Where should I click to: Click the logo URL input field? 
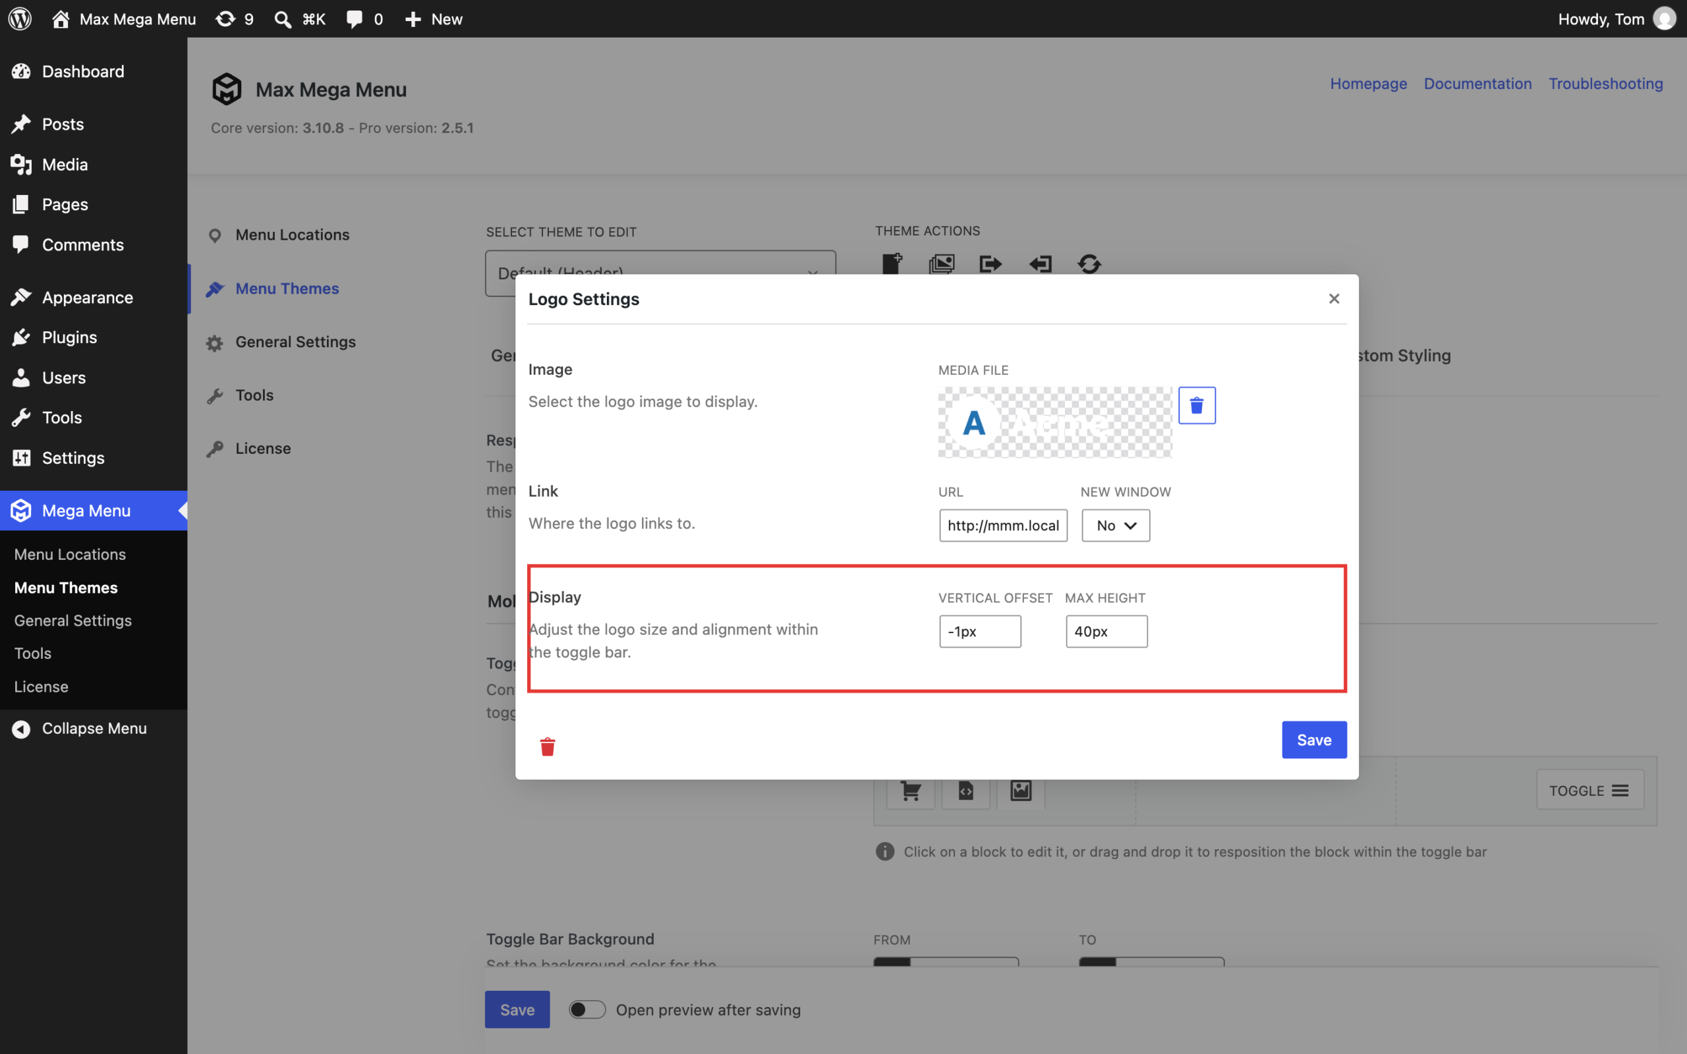tap(1003, 525)
